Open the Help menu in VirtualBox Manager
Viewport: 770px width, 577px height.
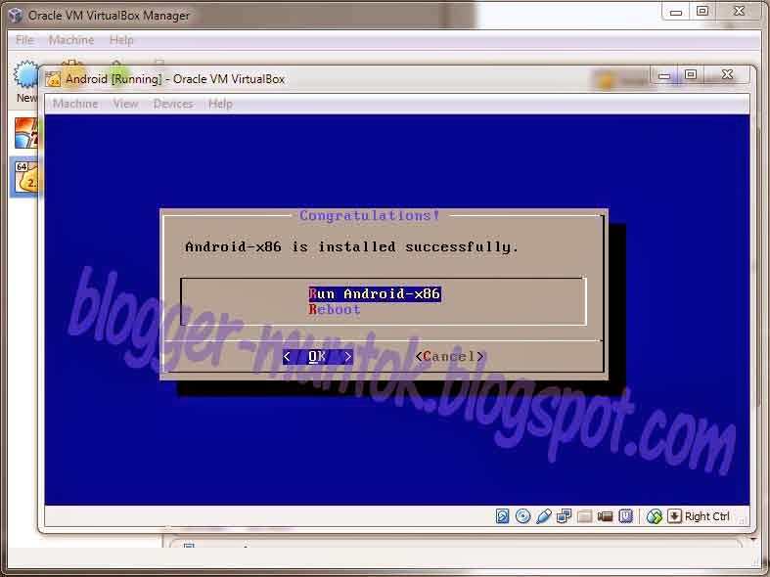click(x=121, y=40)
